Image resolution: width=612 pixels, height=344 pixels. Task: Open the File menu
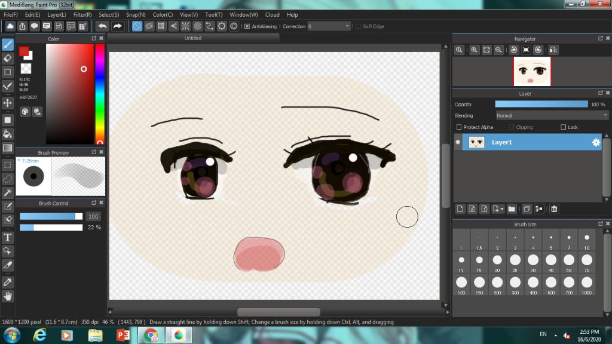click(x=11, y=15)
